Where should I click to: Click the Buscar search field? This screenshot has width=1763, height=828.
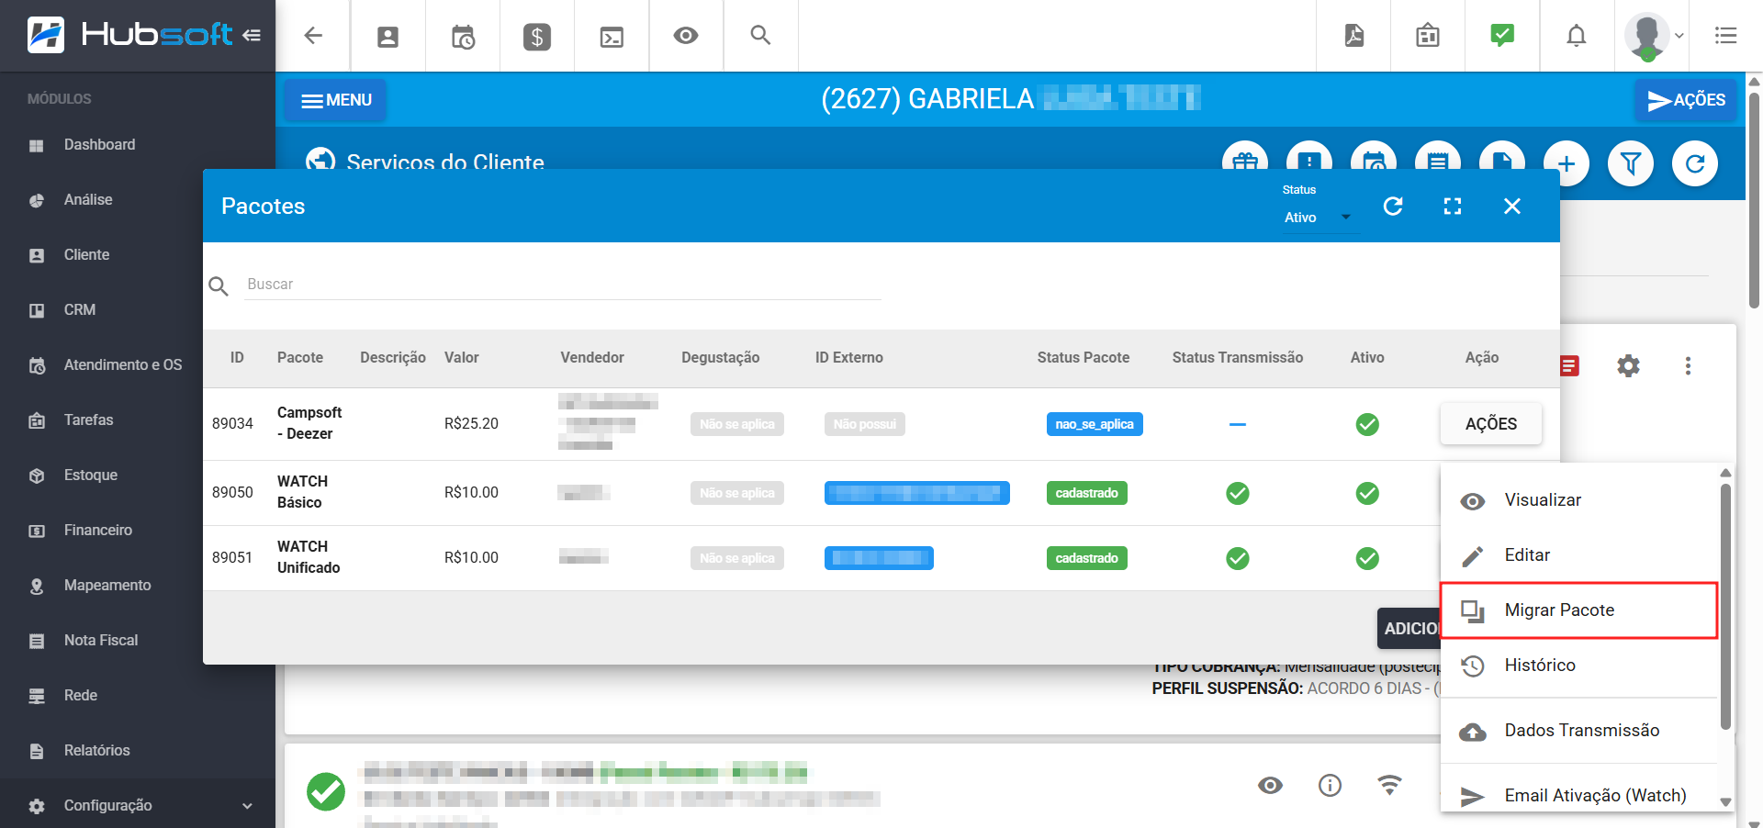pos(562,285)
